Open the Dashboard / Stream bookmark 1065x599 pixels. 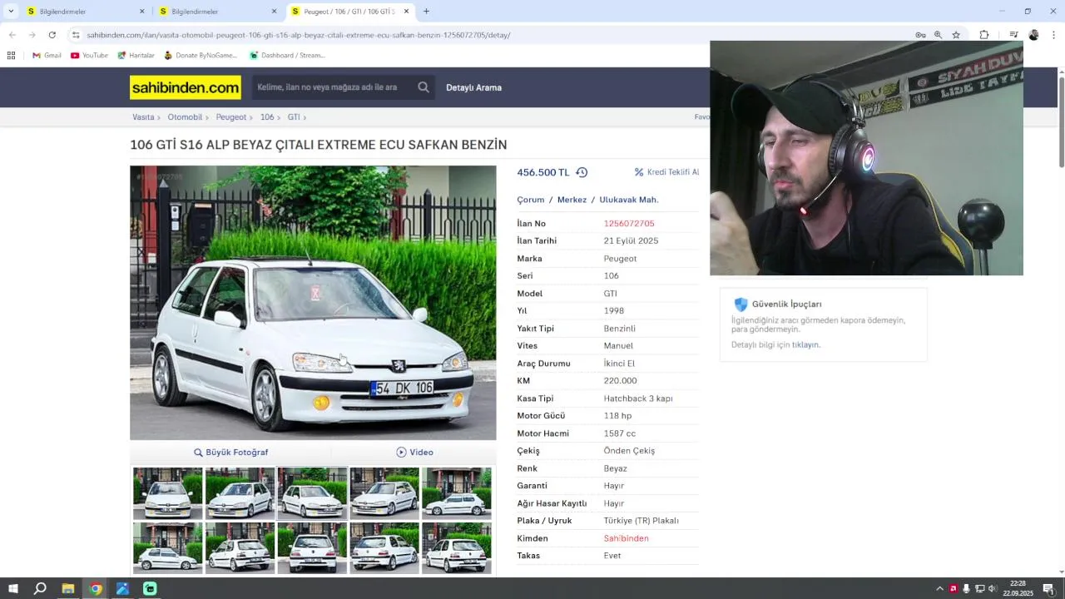pos(287,55)
